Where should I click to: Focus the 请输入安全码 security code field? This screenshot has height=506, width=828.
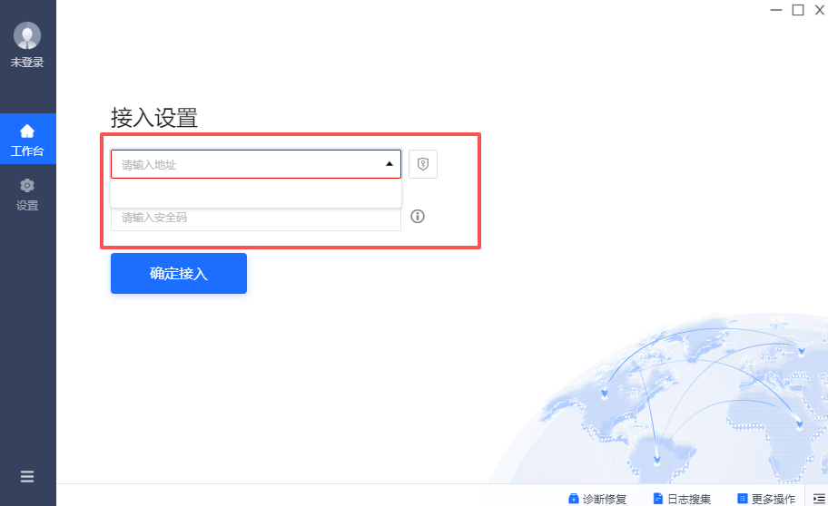tap(256, 219)
